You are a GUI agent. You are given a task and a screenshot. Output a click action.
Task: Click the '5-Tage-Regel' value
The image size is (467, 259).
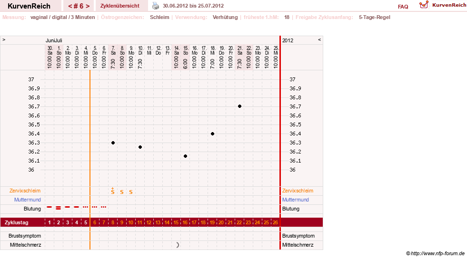tap(374, 17)
